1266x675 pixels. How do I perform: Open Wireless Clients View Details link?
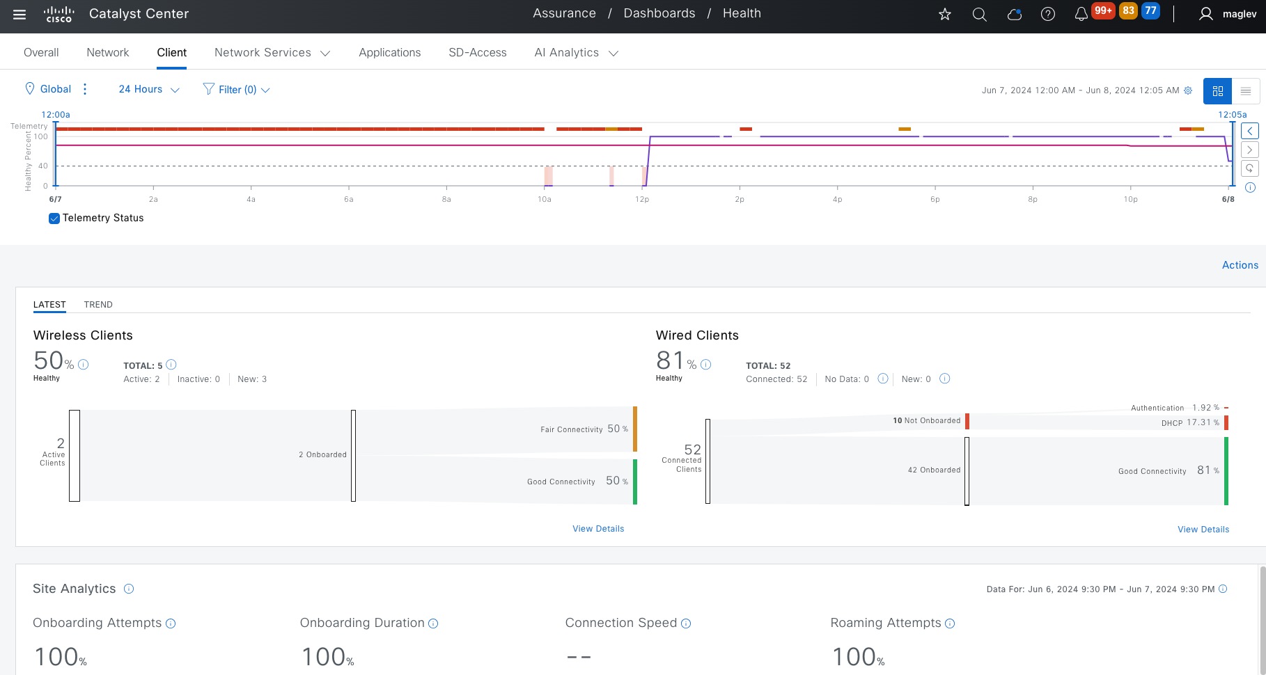[598, 529]
